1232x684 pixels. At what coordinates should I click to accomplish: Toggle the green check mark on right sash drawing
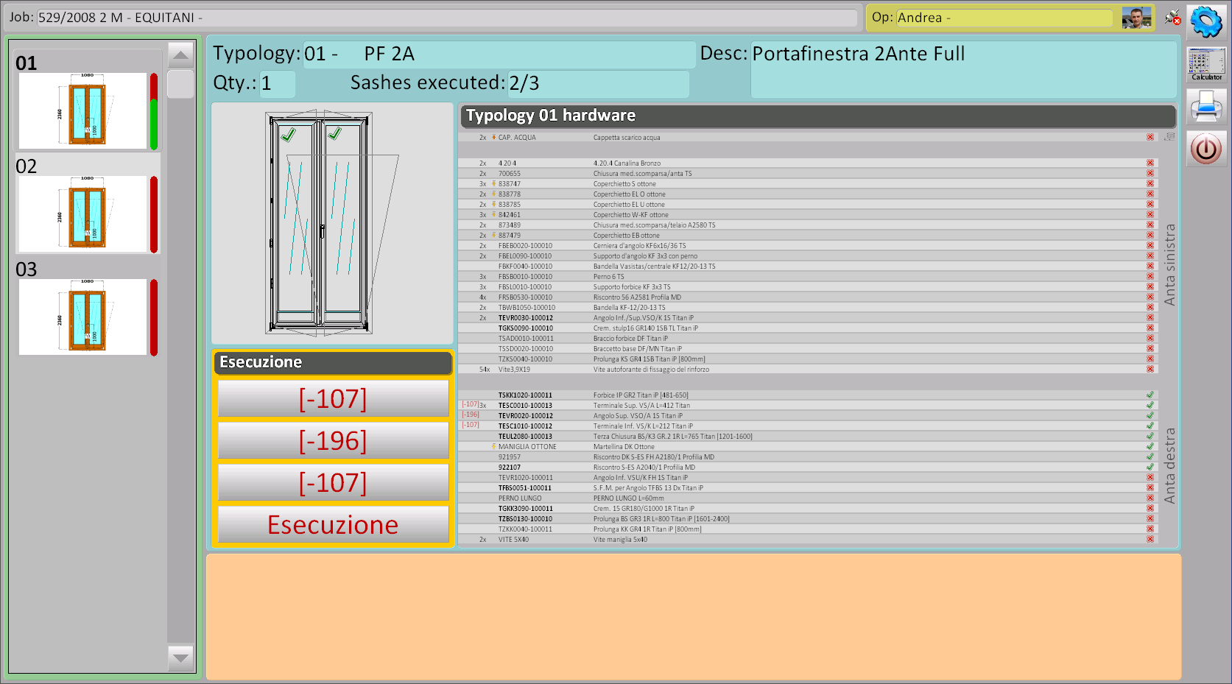point(335,134)
